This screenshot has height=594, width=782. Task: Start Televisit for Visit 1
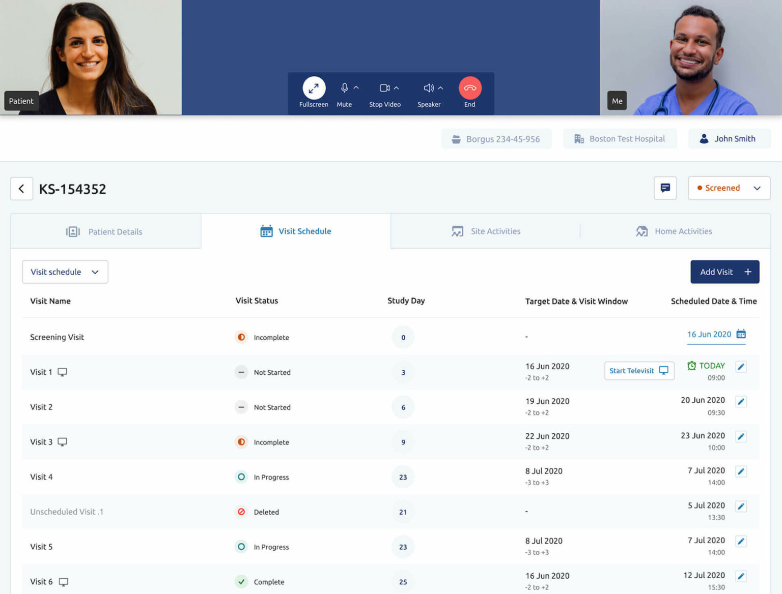click(639, 371)
